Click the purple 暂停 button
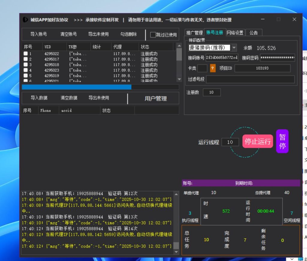Screen dimensions: 307x261 pyautogui.click(x=282, y=141)
